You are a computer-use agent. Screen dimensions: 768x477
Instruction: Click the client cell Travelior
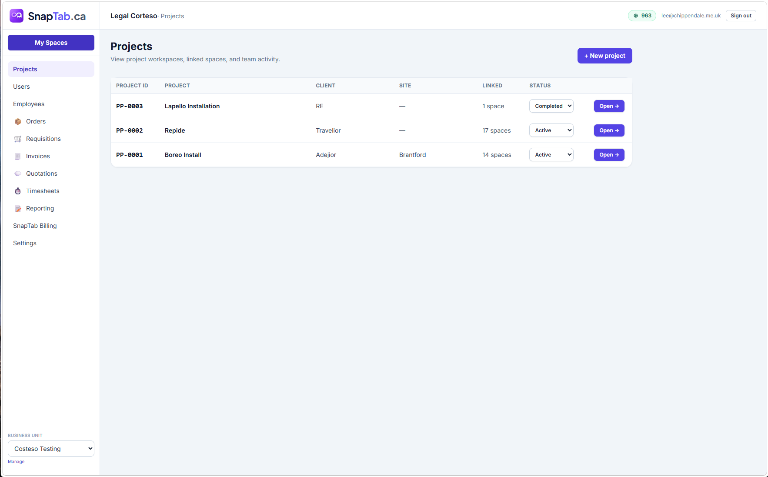click(328, 130)
